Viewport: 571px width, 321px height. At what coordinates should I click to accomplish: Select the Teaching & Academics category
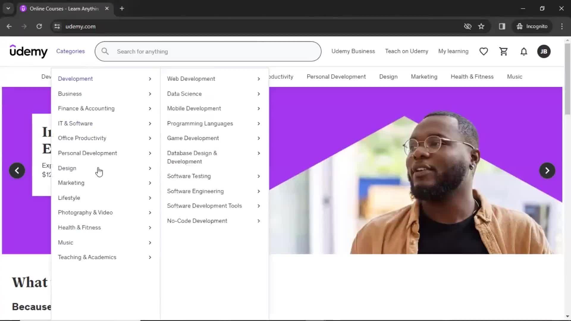(87, 257)
